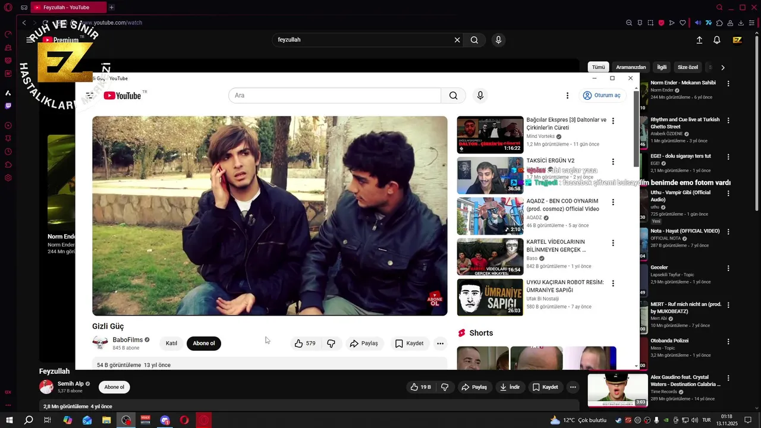This screenshot has height=428, width=761.
Task: Open the front window's YouTube hamburger menu
Action: pos(90,96)
